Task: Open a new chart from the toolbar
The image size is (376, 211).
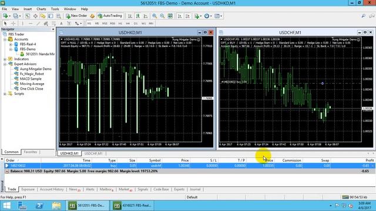Action: pyautogui.click(x=5, y=16)
